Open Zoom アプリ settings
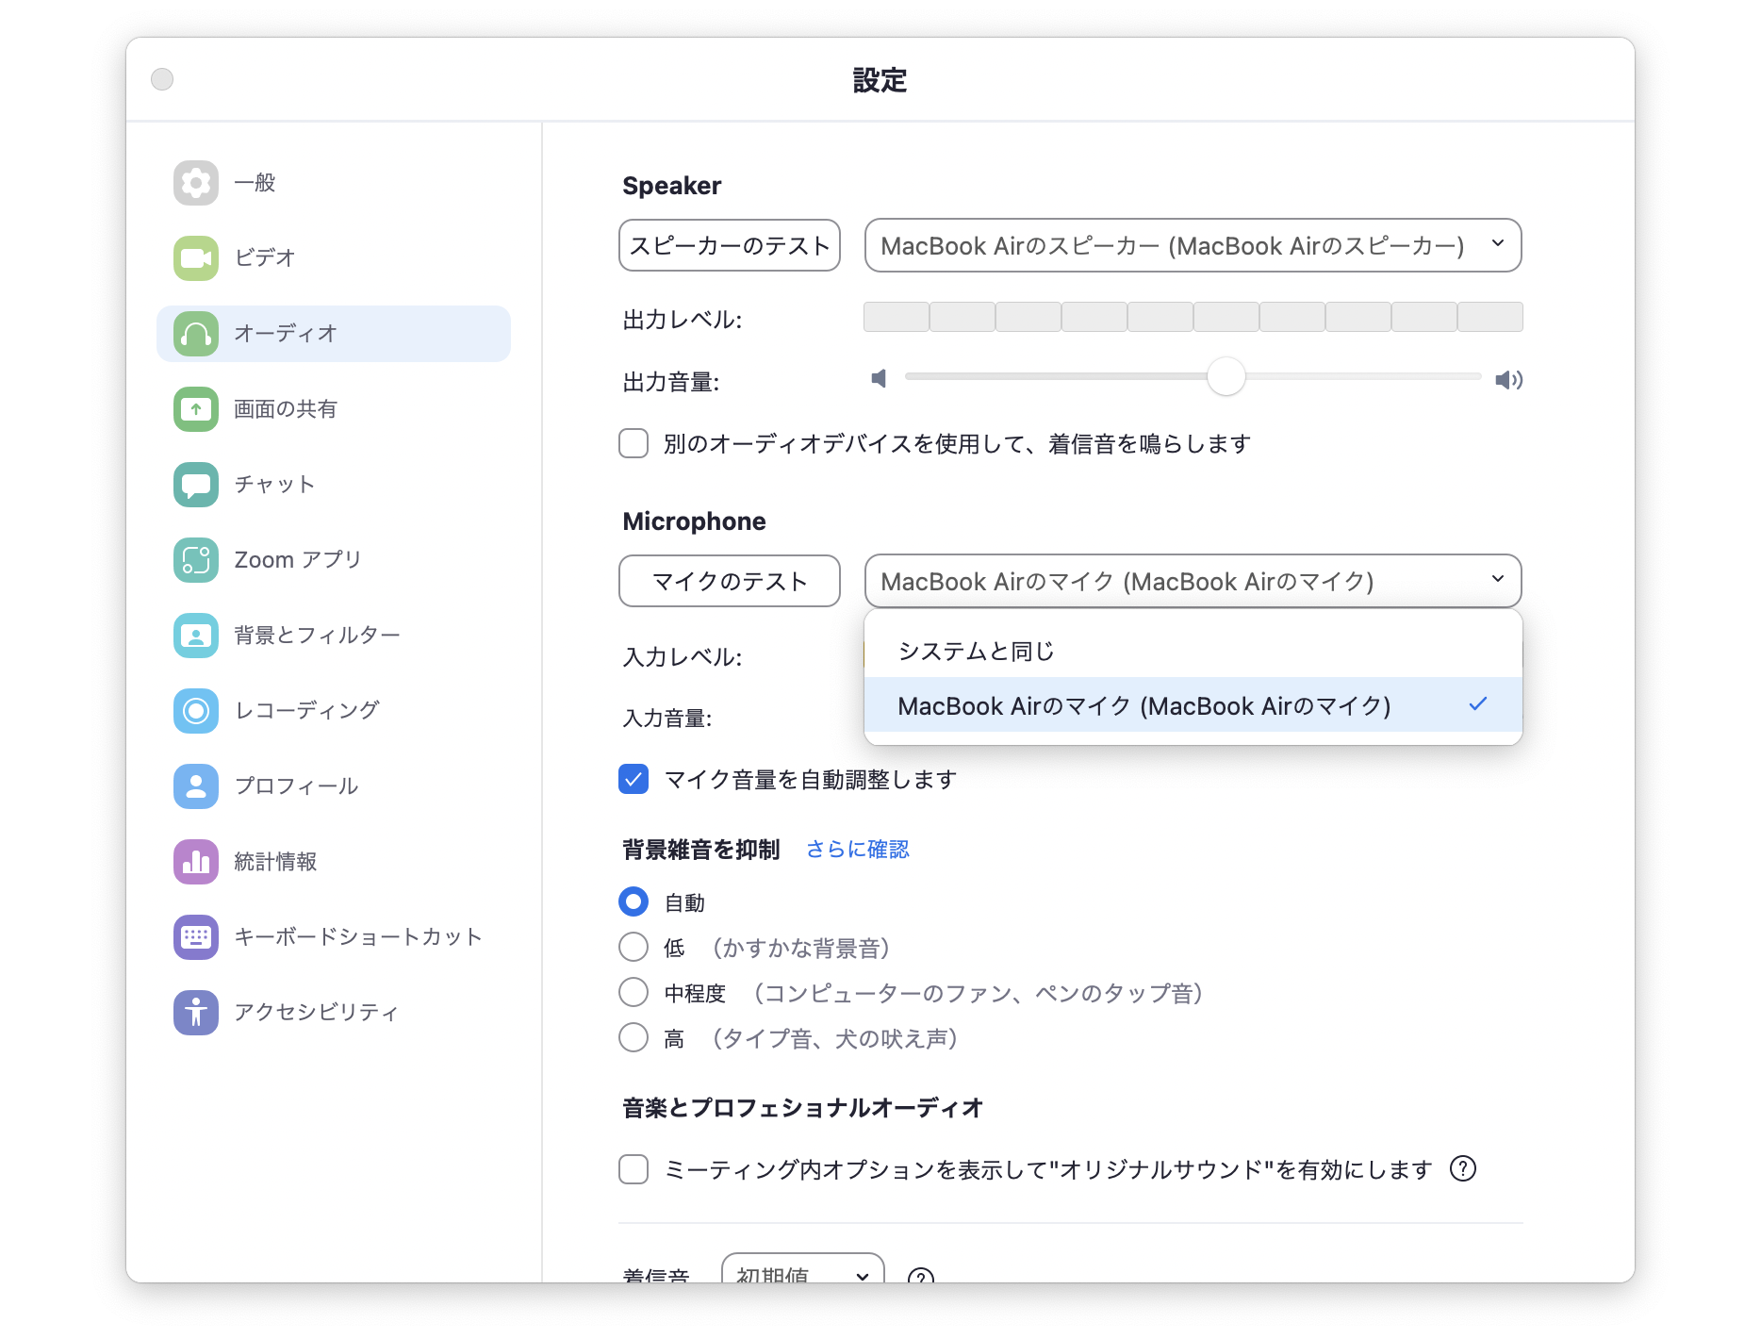The height and width of the screenshot is (1339, 1744). point(334,560)
